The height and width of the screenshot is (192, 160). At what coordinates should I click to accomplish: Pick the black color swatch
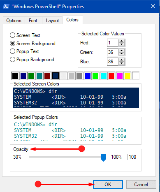(x=15, y=76)
